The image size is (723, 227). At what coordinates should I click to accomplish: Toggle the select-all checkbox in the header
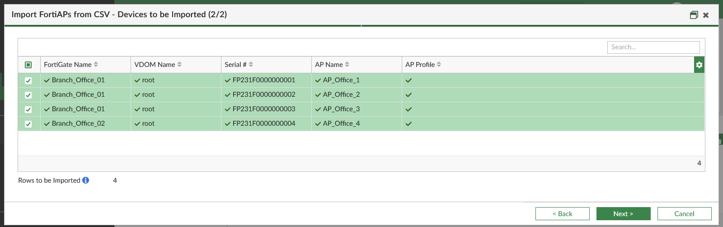[x=28, y=65]
